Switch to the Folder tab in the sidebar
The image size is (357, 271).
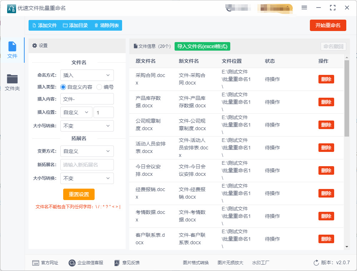pyautogui.click(x=12, y=82)
